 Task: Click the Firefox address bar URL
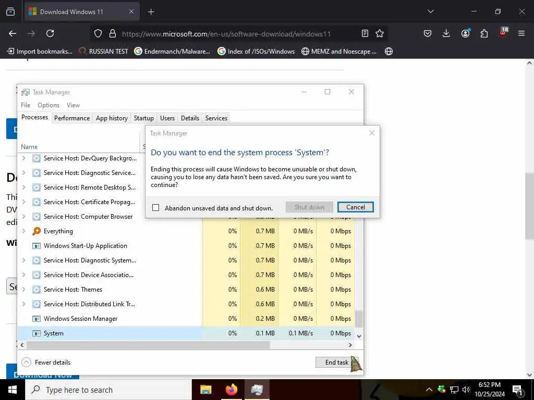tap(226, 34)
